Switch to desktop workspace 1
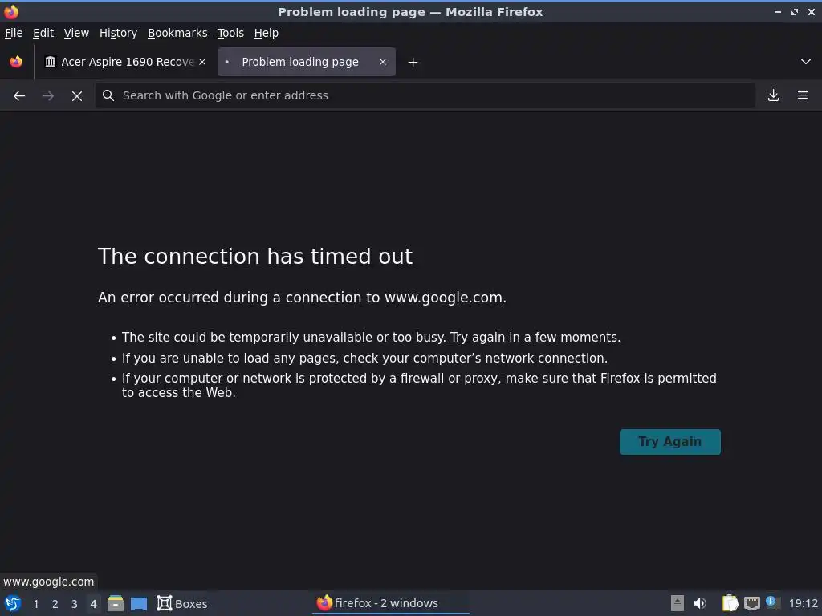 (36, 604)
